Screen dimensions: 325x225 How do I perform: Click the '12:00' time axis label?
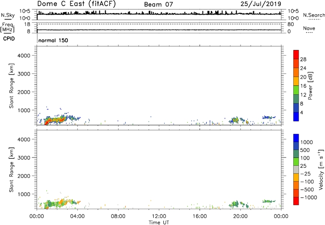159,216
